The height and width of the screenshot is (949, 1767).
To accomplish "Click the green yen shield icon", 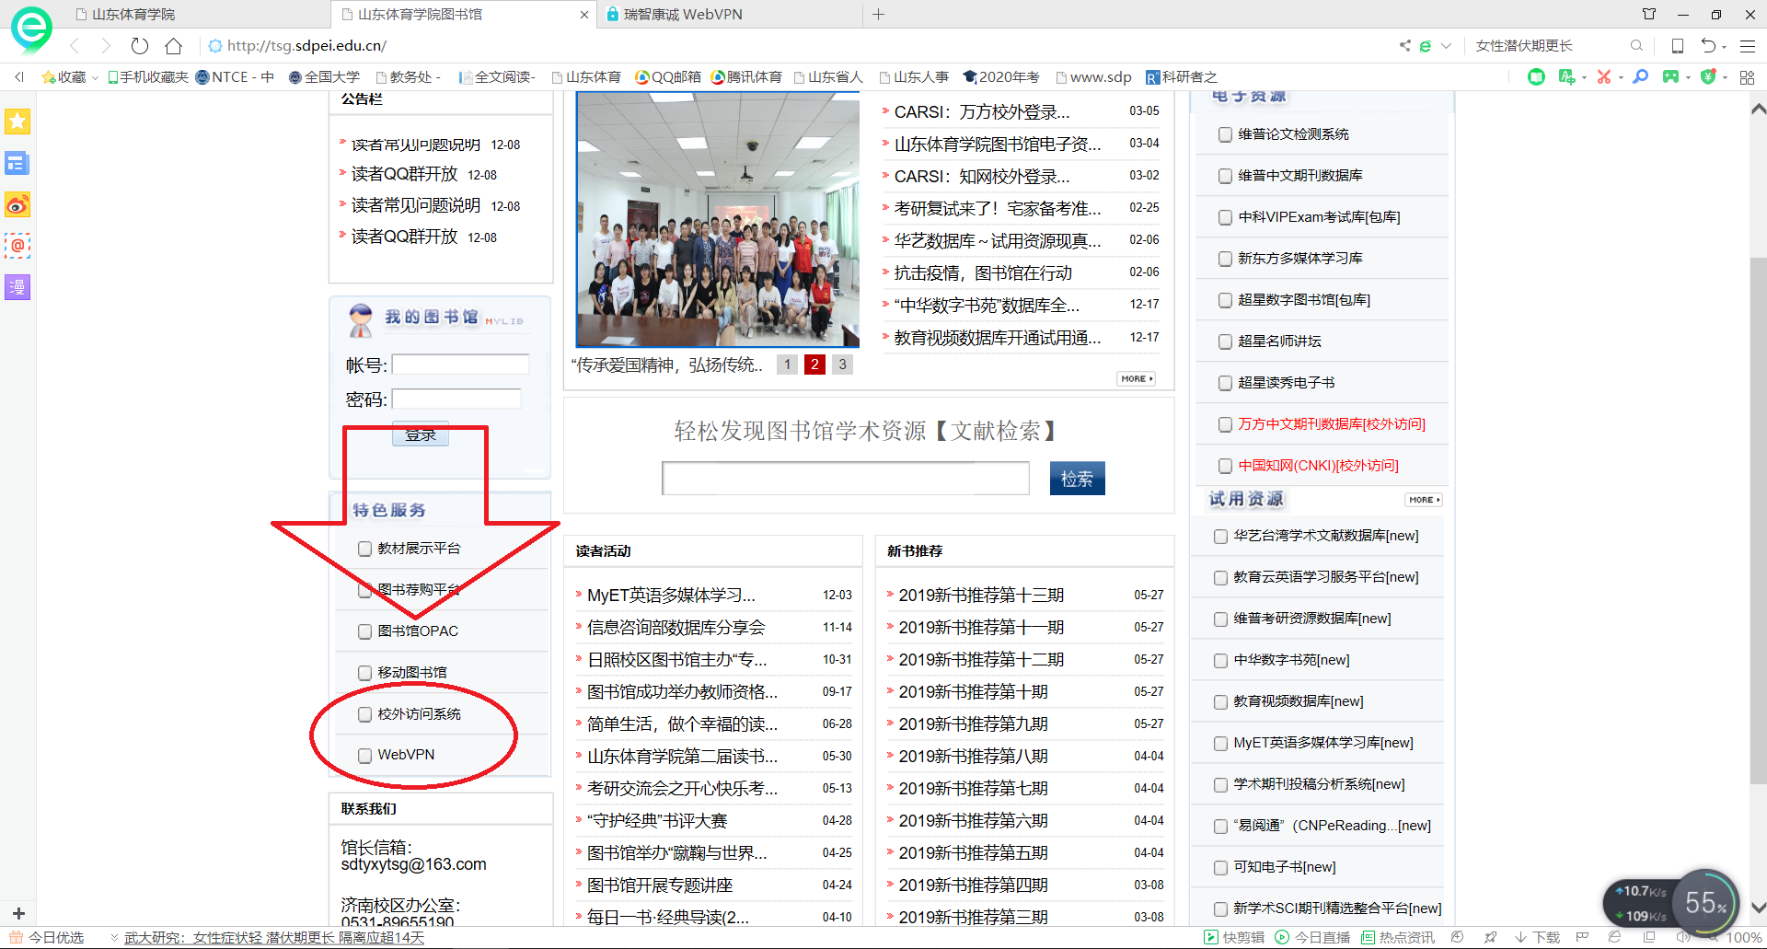I will 1708,77.
